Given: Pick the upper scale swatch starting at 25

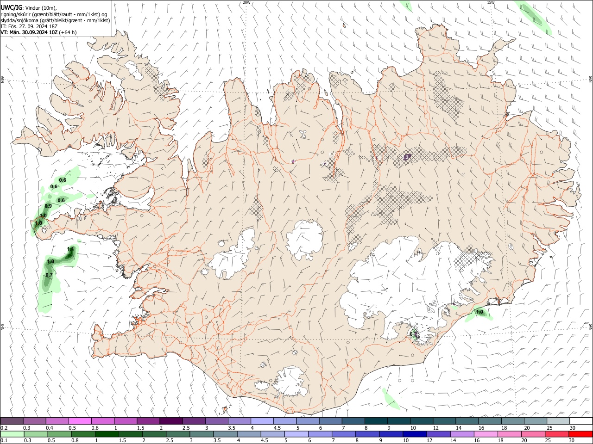Looking at the screenshot, I should (x=558, y=421).
